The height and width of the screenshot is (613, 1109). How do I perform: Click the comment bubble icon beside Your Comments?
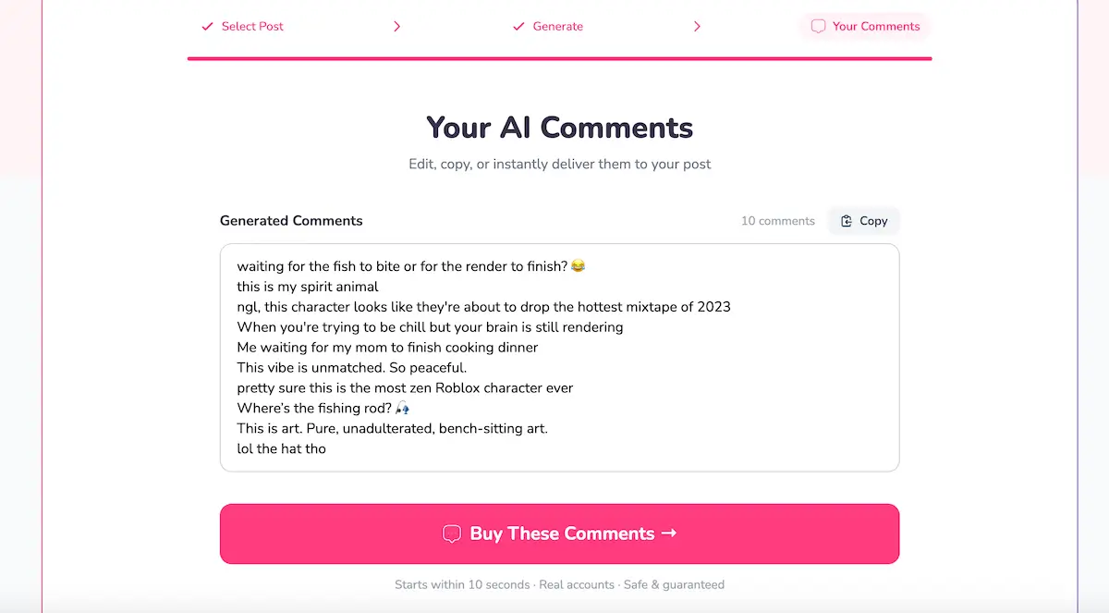click(818, 27)
